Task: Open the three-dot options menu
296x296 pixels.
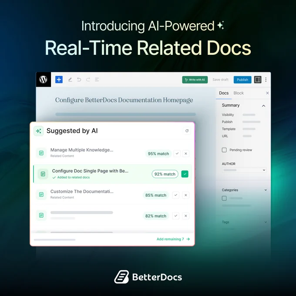Action: coord(266,80)
